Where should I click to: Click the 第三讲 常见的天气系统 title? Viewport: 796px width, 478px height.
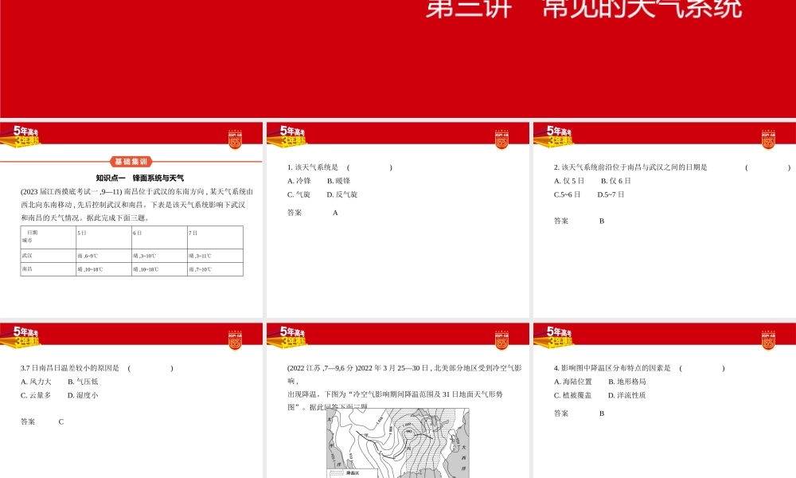(x=585, y=10)
